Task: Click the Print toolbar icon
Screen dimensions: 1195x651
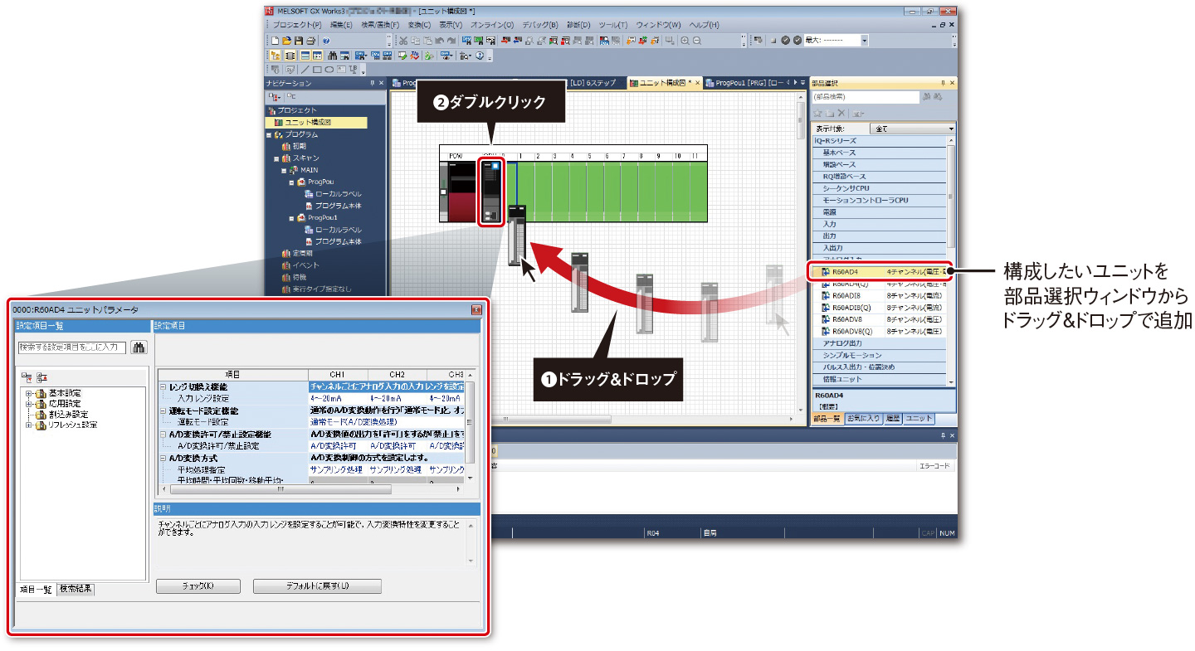Action: pos(310,40)
